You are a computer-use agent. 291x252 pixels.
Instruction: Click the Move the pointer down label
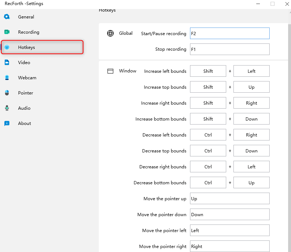(x=162, y=215)
